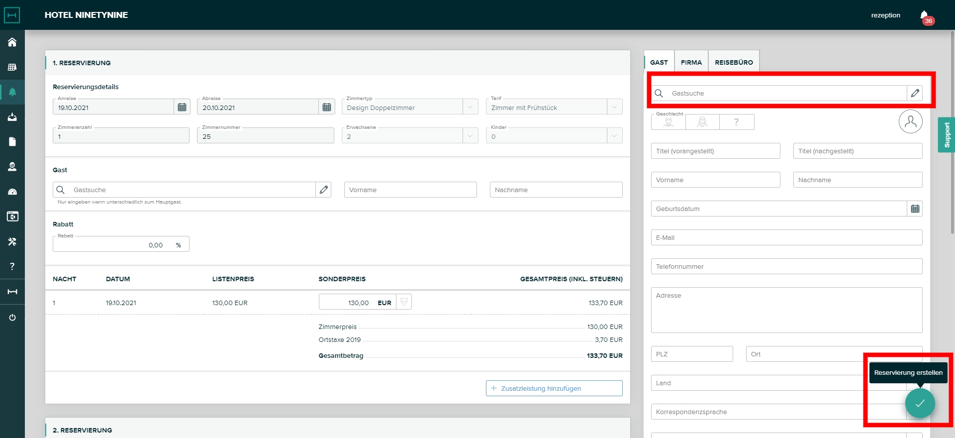Click the home icon in sidebar
Viewport: 955px width, 438px height.
pos(12,42)
